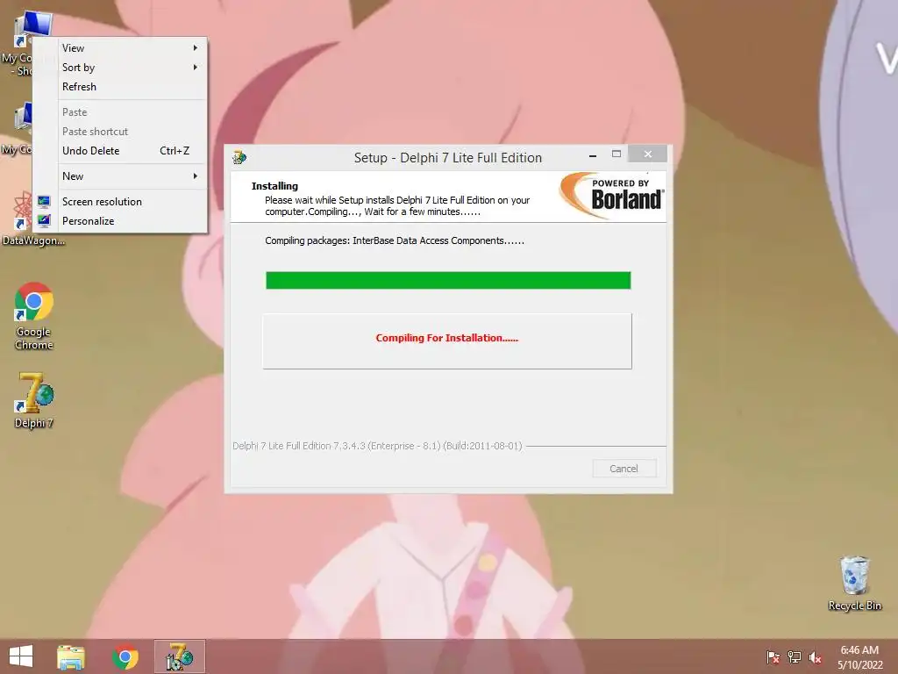The image size is (898, 674).
Task: Click the muted speaker volume icon
Action: [x=815, y=657]
